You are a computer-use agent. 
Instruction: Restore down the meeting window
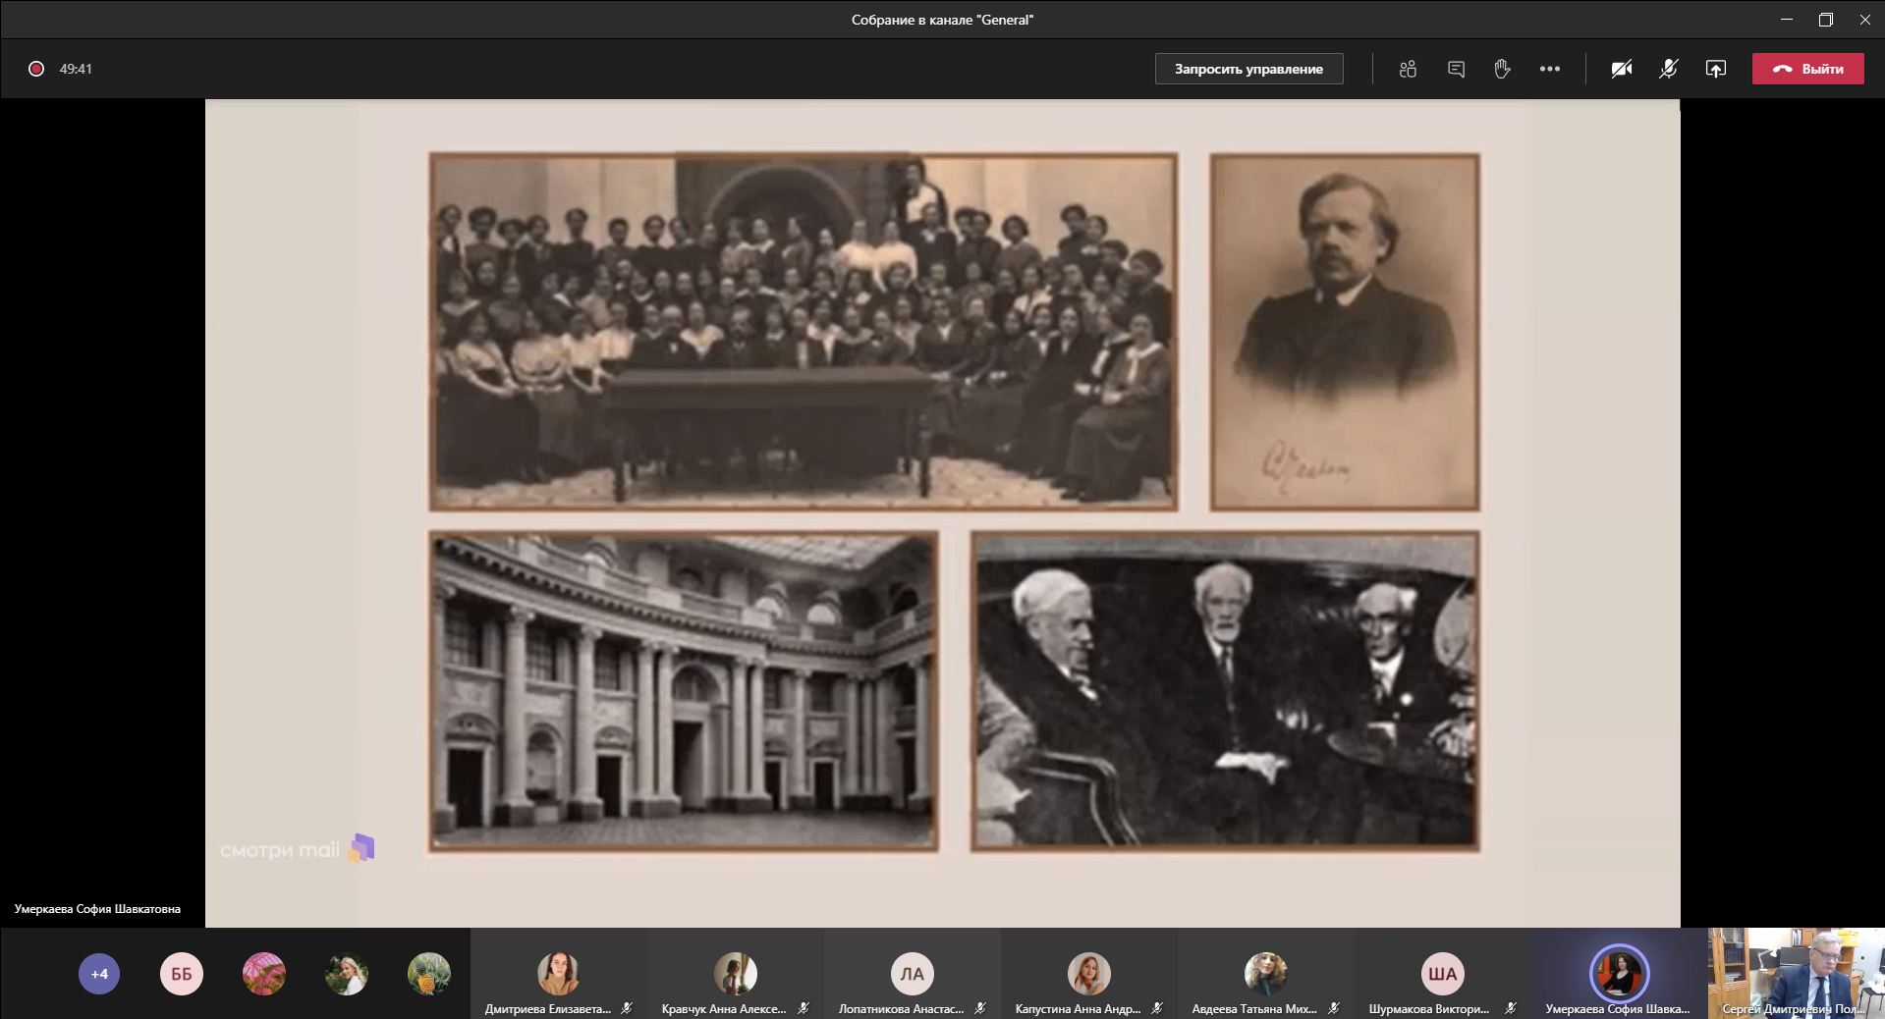1825,20
